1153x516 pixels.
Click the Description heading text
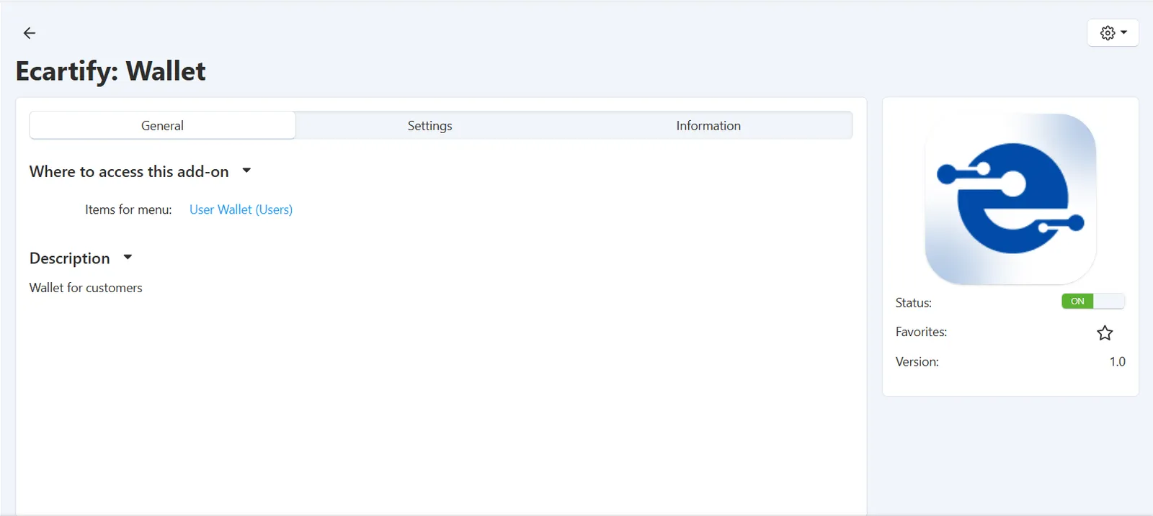70,258
